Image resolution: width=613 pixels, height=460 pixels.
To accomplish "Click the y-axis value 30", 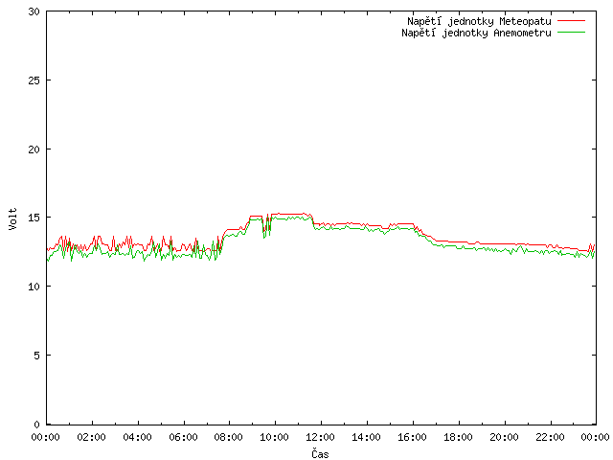I will point(34,11).
